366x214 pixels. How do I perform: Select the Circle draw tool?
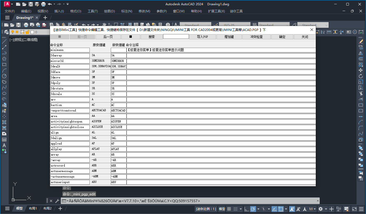pyautogui.click(x=4, y=76)
